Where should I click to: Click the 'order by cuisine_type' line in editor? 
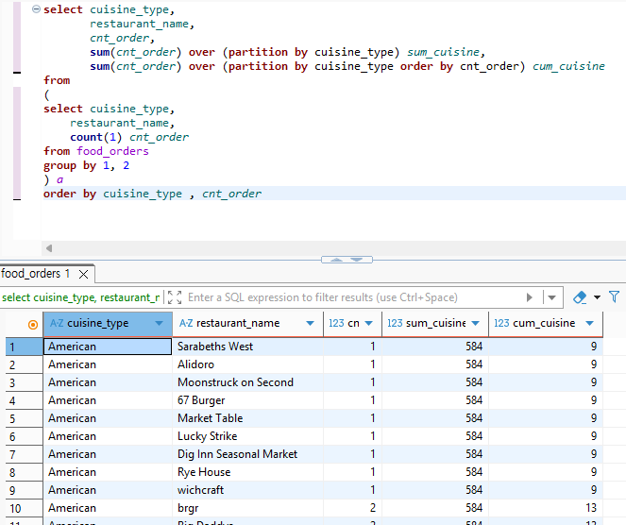[x=153, y=194]
